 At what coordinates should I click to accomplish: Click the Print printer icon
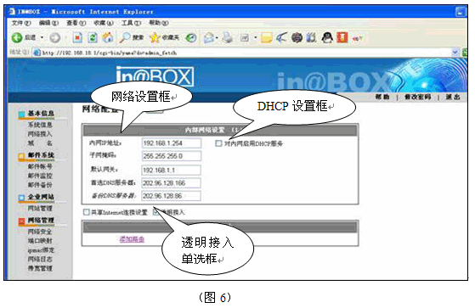click(228, 38)
